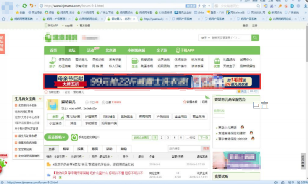Open the browser home page icon

click(3, 19)
